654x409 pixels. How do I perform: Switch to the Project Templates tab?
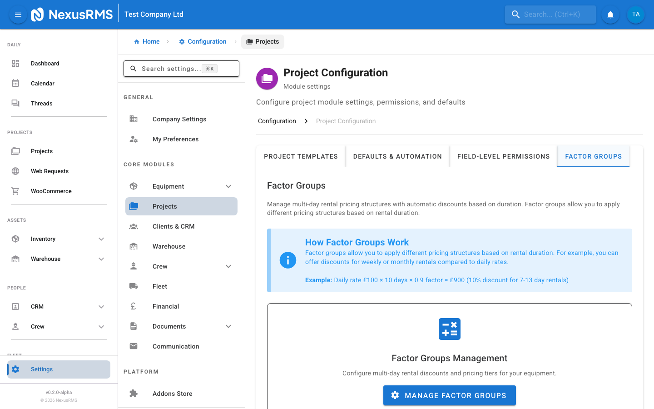[301, 156]
